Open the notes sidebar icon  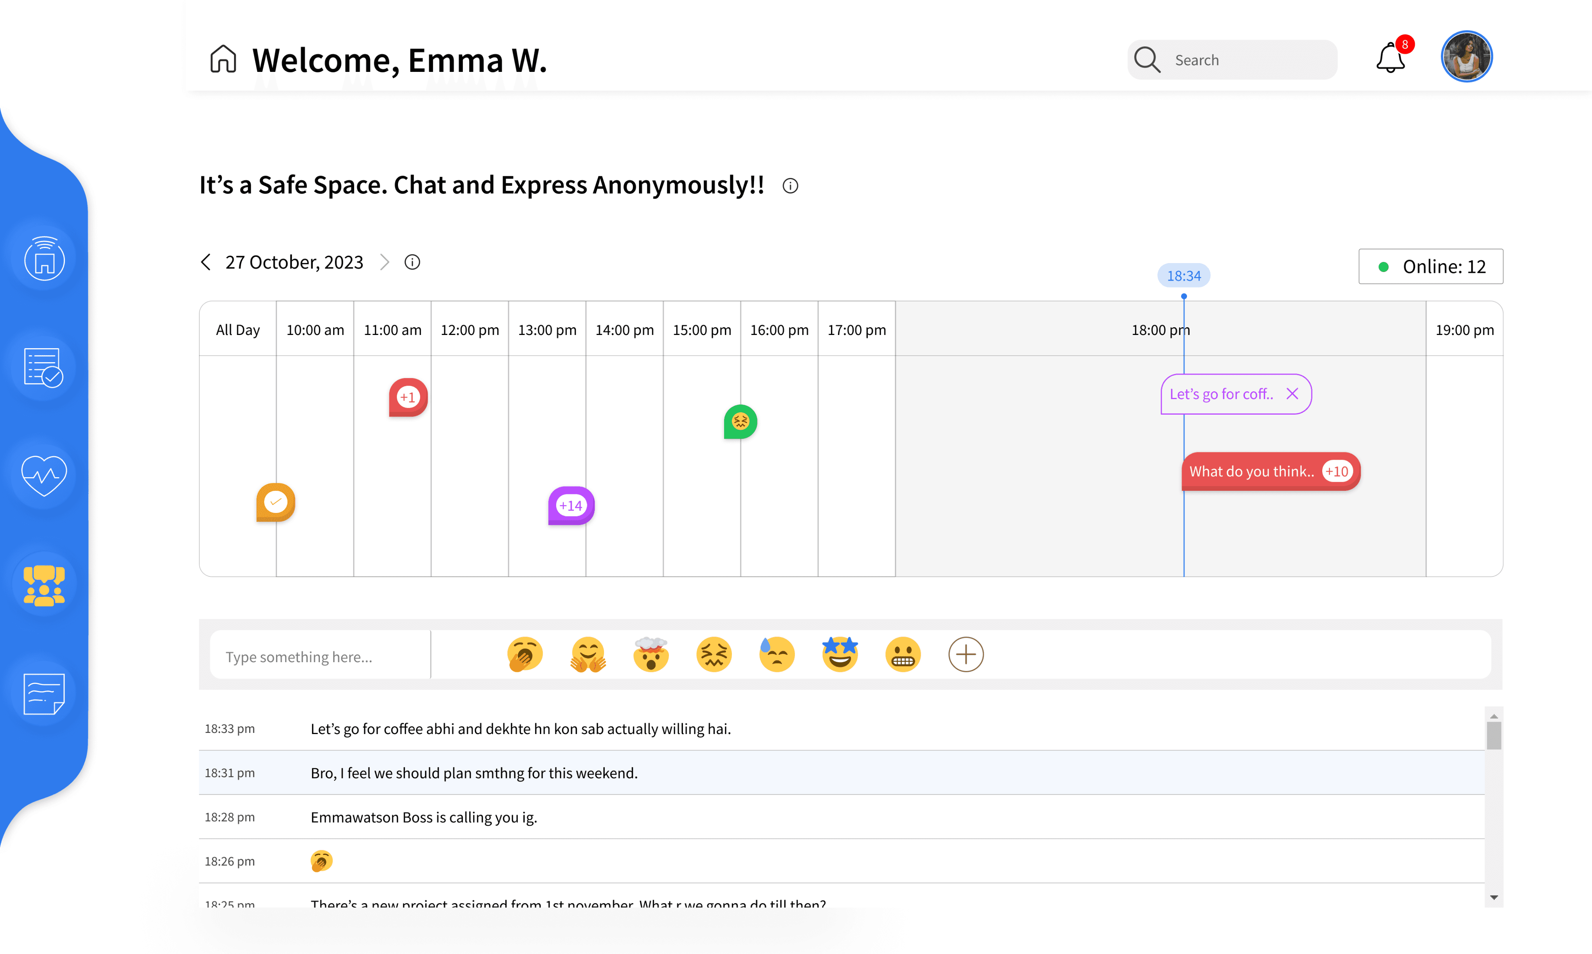point(44,694)
